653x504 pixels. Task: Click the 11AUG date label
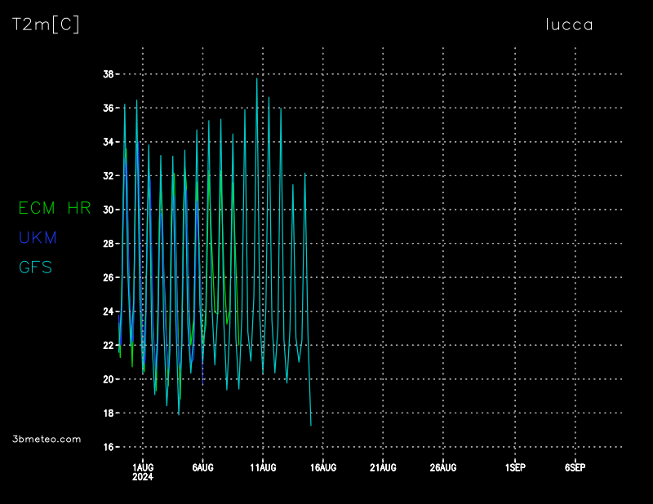tap(263, 467)
